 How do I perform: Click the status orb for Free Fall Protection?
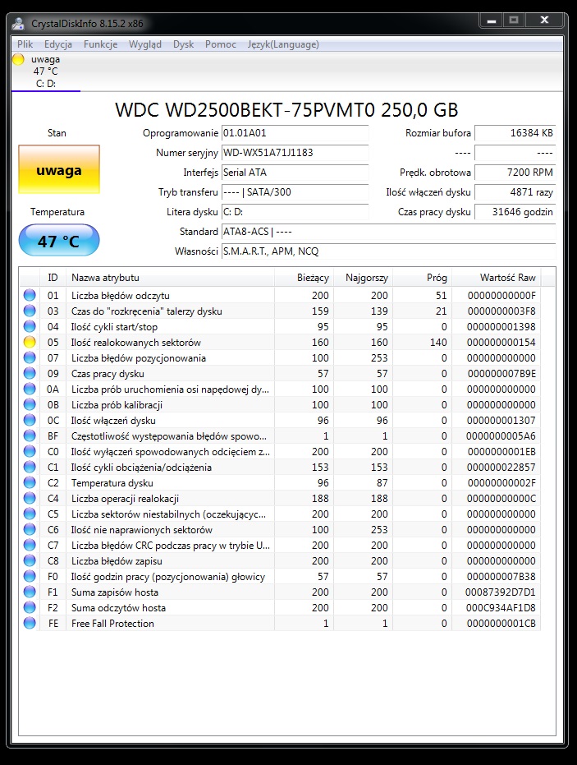[30, 624]
